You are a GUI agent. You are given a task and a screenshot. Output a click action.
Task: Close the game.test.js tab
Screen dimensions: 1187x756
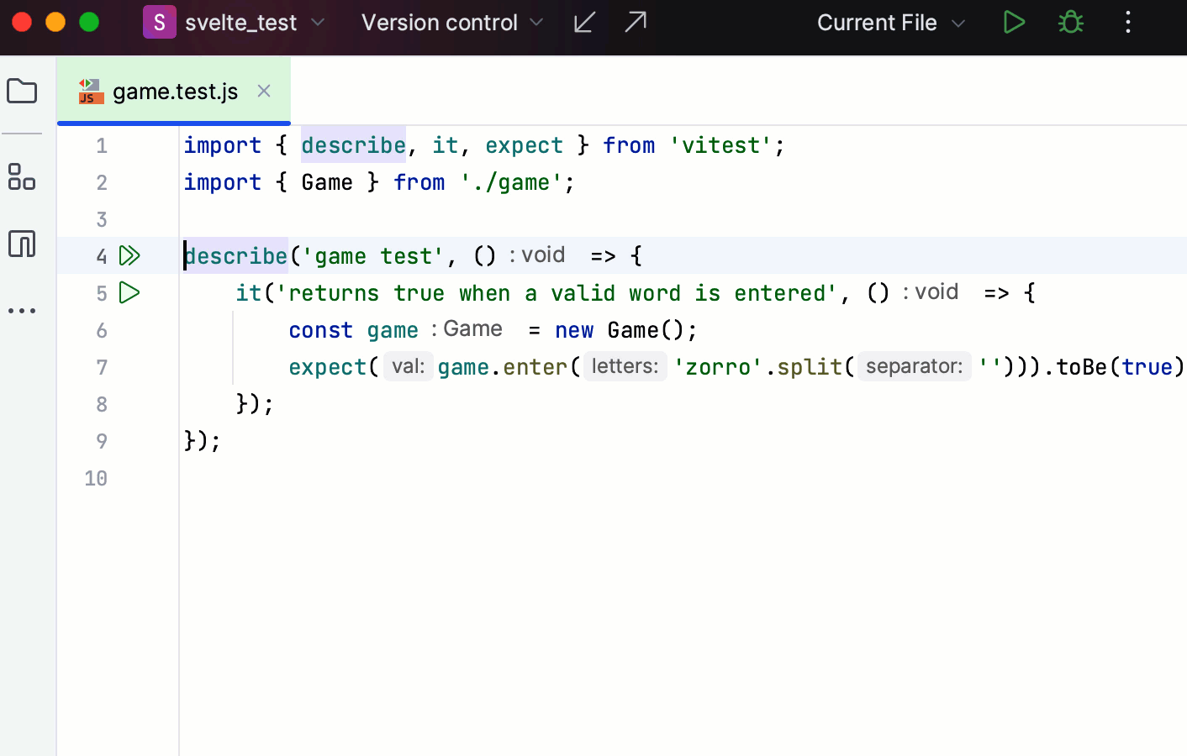click(263, 91)
